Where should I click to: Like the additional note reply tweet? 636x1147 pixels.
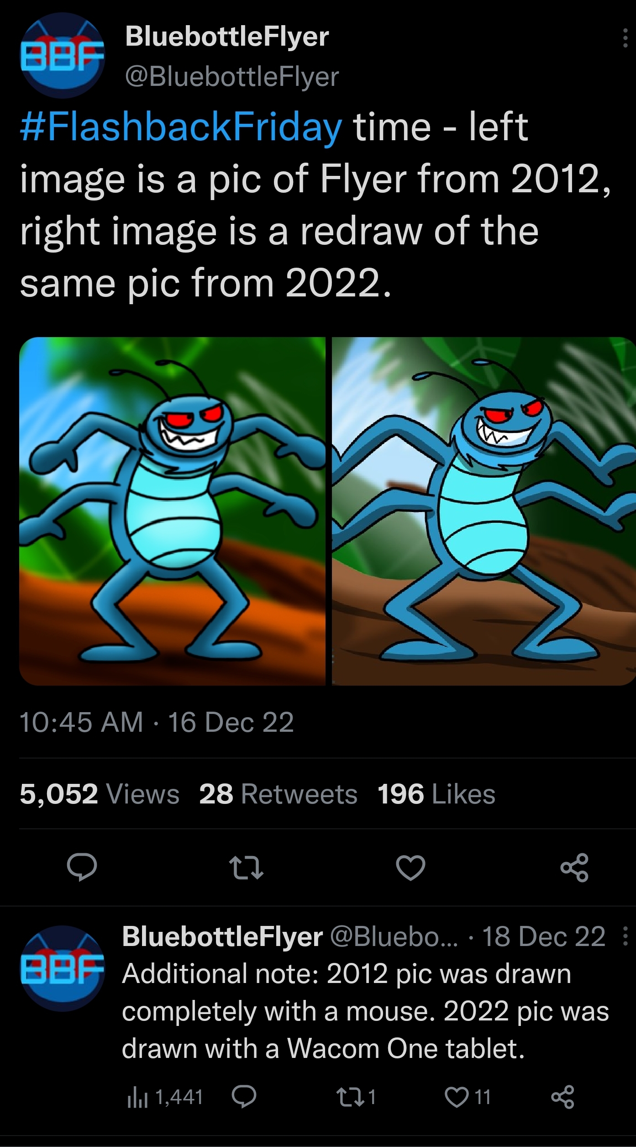pos(468,1097)
